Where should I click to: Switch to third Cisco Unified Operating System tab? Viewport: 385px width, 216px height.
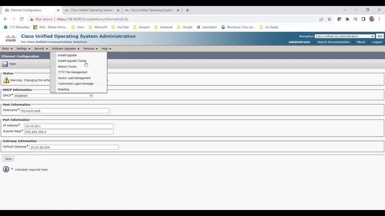pyautogui.click(x=151, y=10)
